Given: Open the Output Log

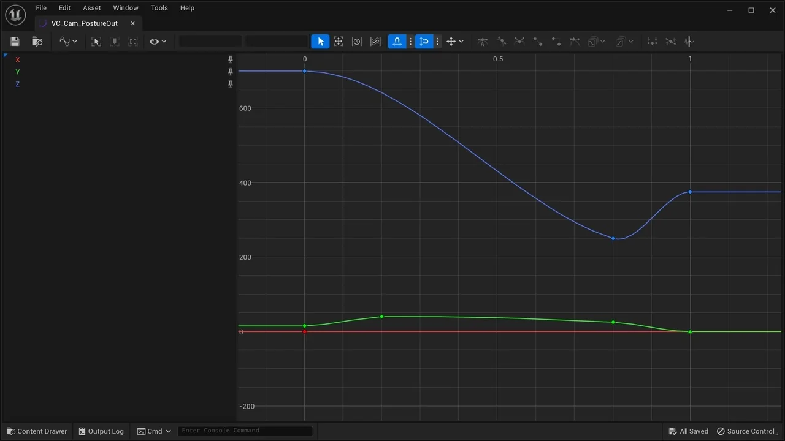Looking at the screenshot, I should tap(101, 431).
